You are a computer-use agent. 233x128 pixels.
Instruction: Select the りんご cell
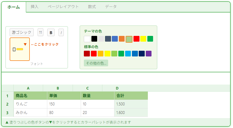tap(30, 104)
